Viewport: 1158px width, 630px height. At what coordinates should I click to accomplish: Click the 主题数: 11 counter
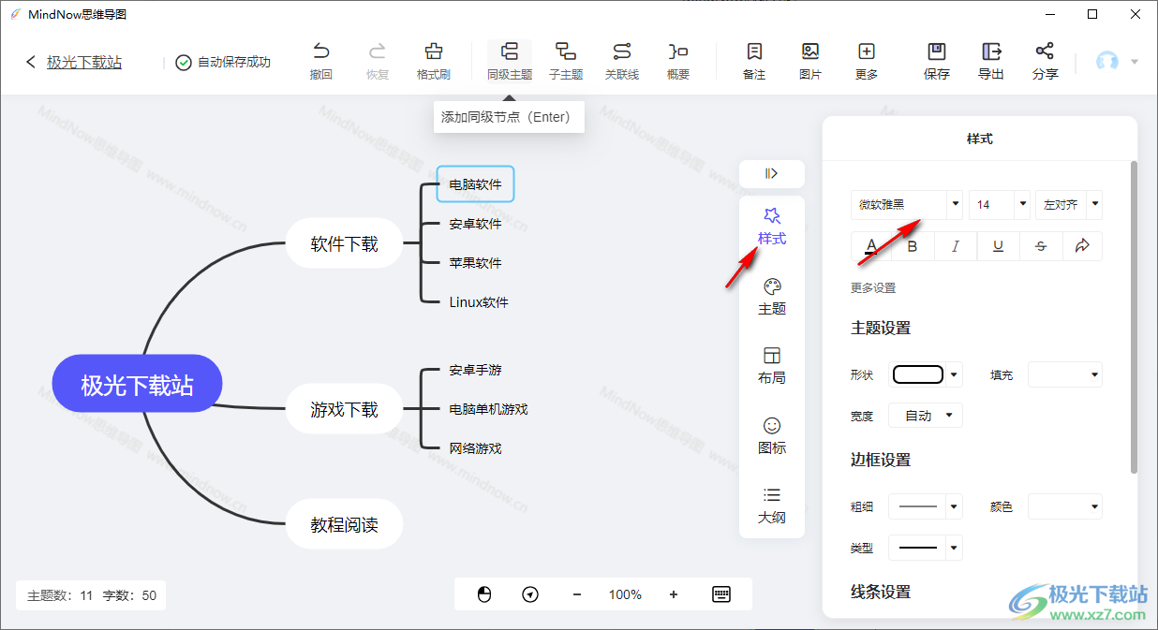point(60,595)
